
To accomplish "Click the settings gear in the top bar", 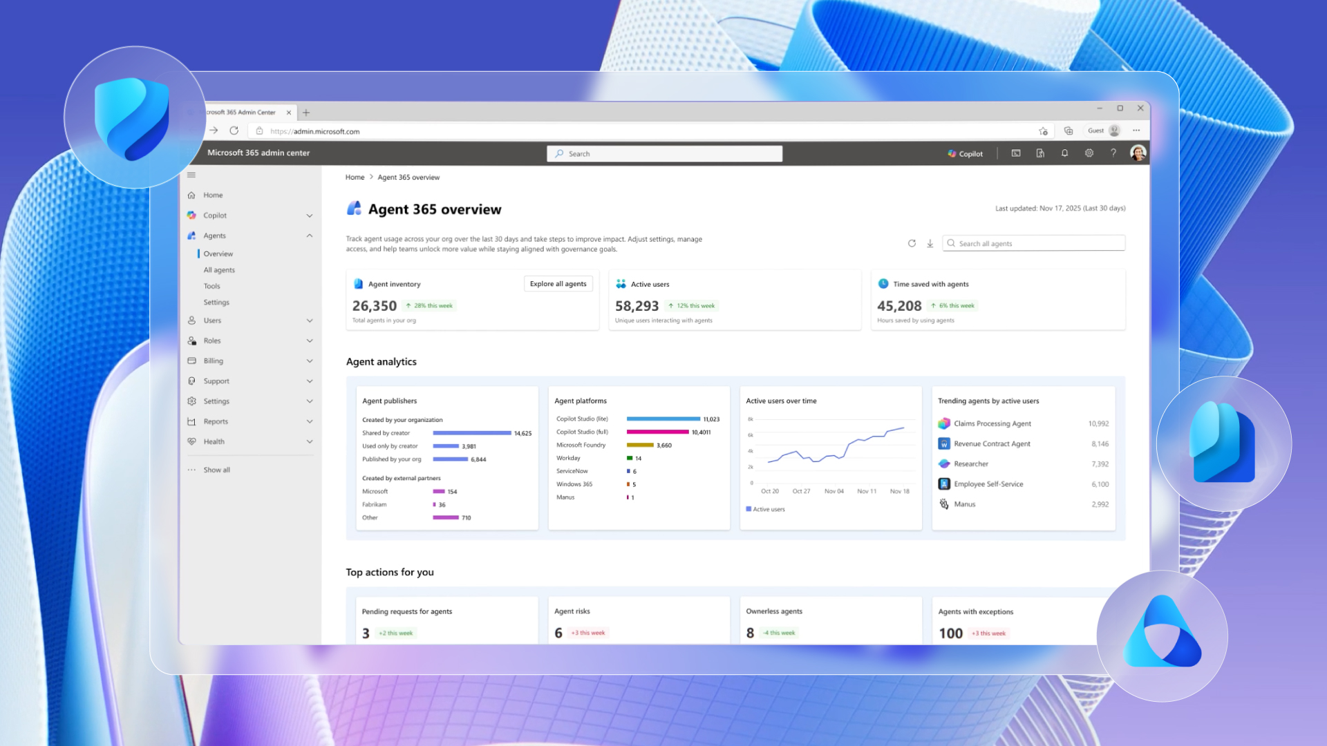I will pos(1089,153).
